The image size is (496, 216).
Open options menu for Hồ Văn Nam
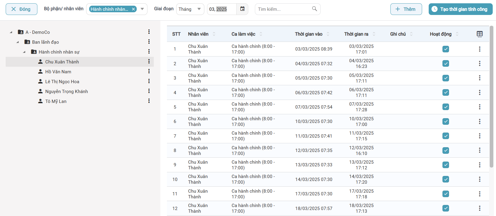pyautogui.click(x=149, y=72)
